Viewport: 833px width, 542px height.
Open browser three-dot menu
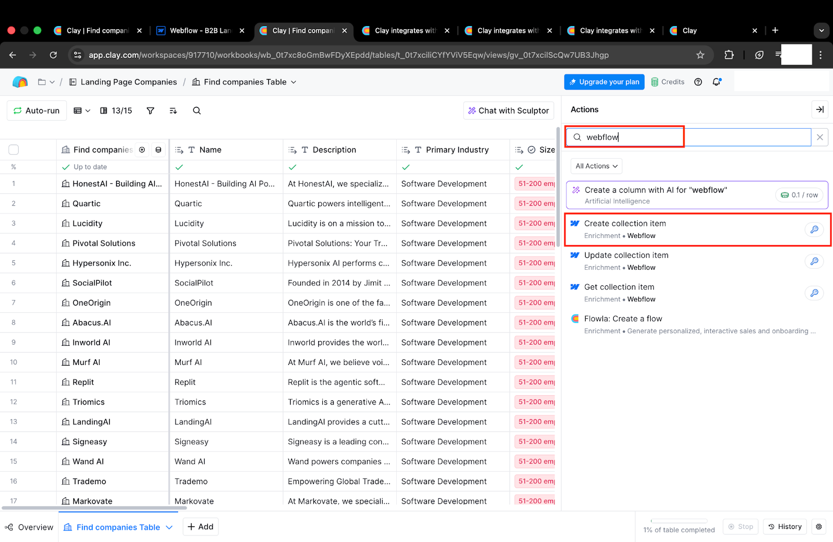point(821,55)
